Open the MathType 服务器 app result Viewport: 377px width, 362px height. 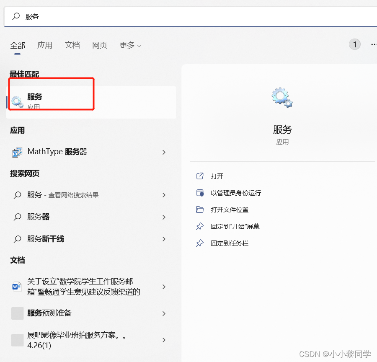57,152
